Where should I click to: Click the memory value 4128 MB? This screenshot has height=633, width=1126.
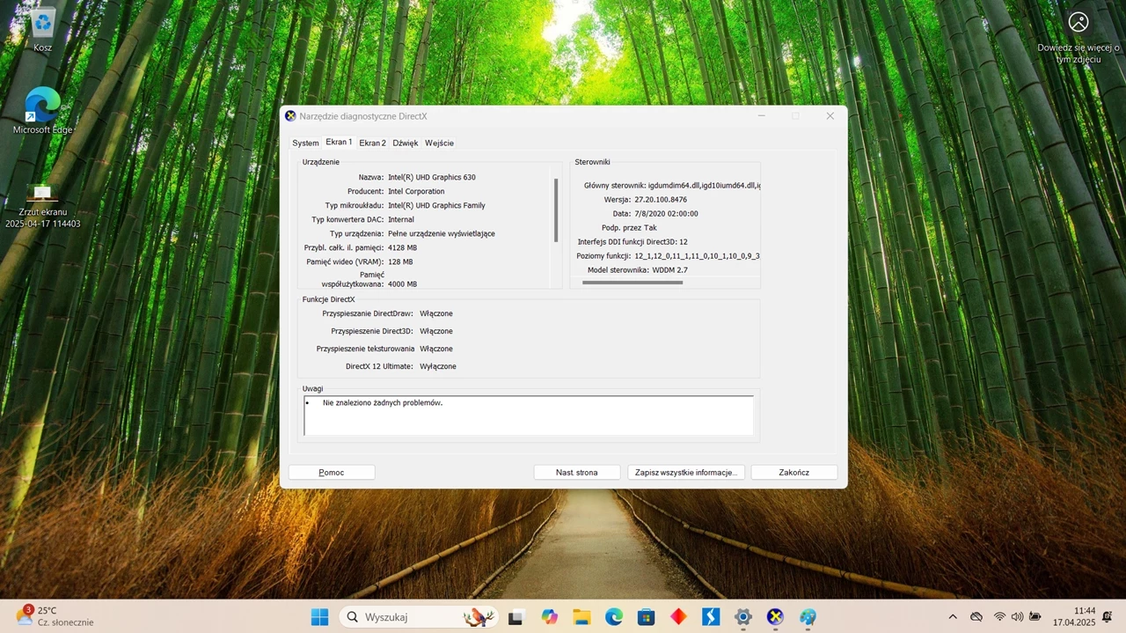[402, 247]
